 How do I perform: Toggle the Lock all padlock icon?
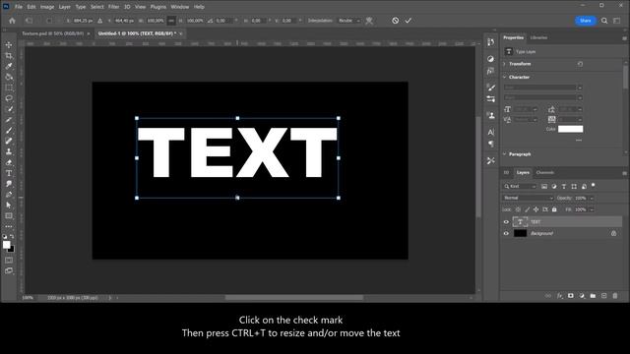pyautogui.click(x=554, y=209)
